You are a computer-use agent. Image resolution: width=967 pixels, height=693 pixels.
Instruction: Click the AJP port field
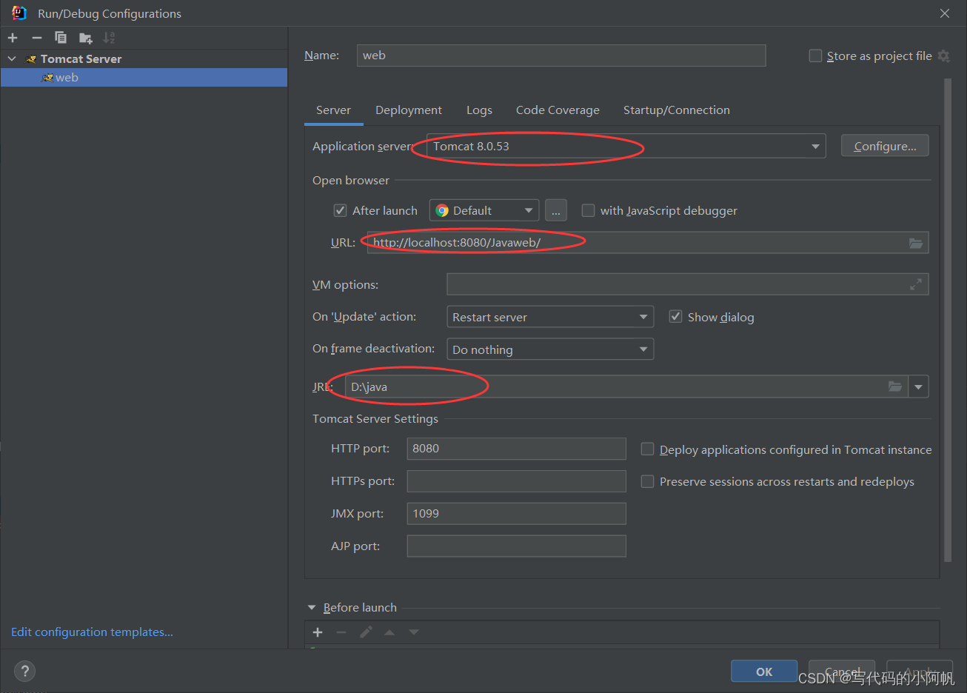tap(516, 546)
